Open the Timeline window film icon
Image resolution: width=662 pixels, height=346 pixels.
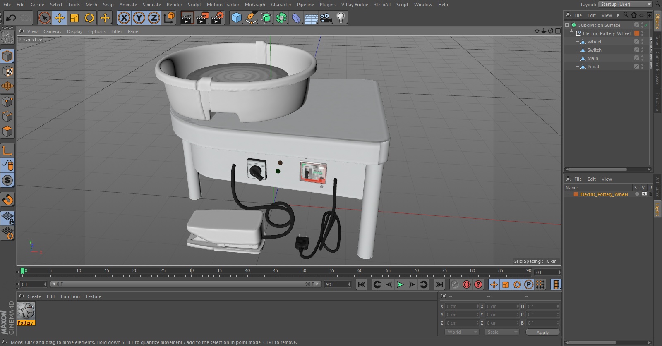pos(556,284)
